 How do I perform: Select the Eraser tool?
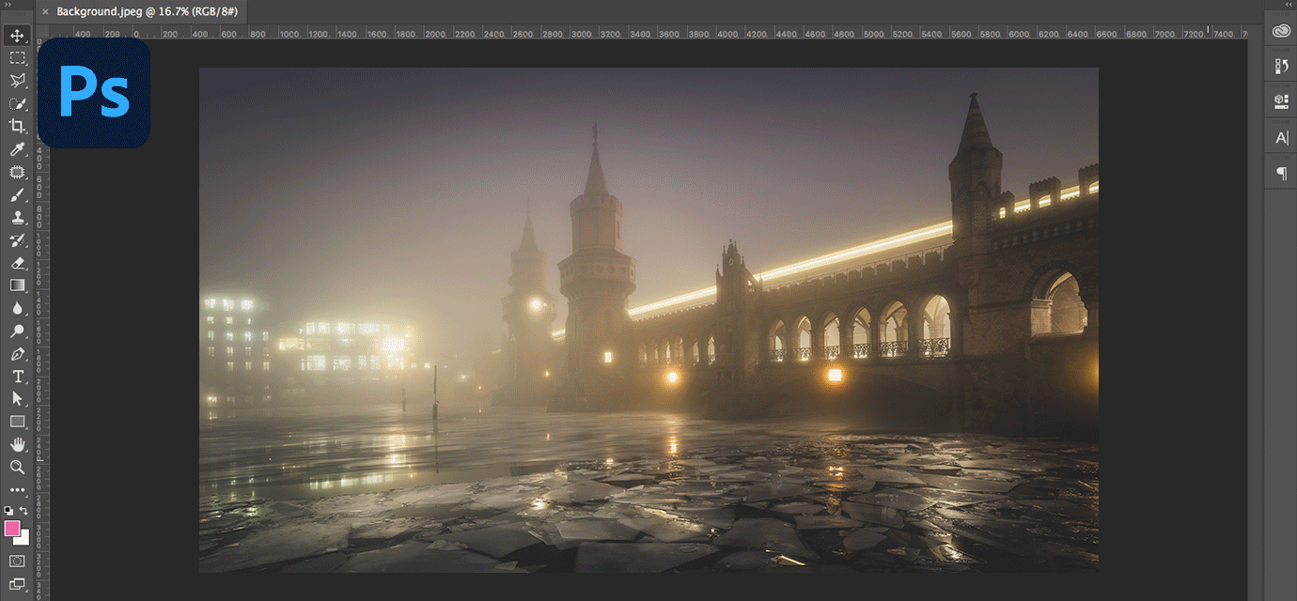[x=17, y=262]
